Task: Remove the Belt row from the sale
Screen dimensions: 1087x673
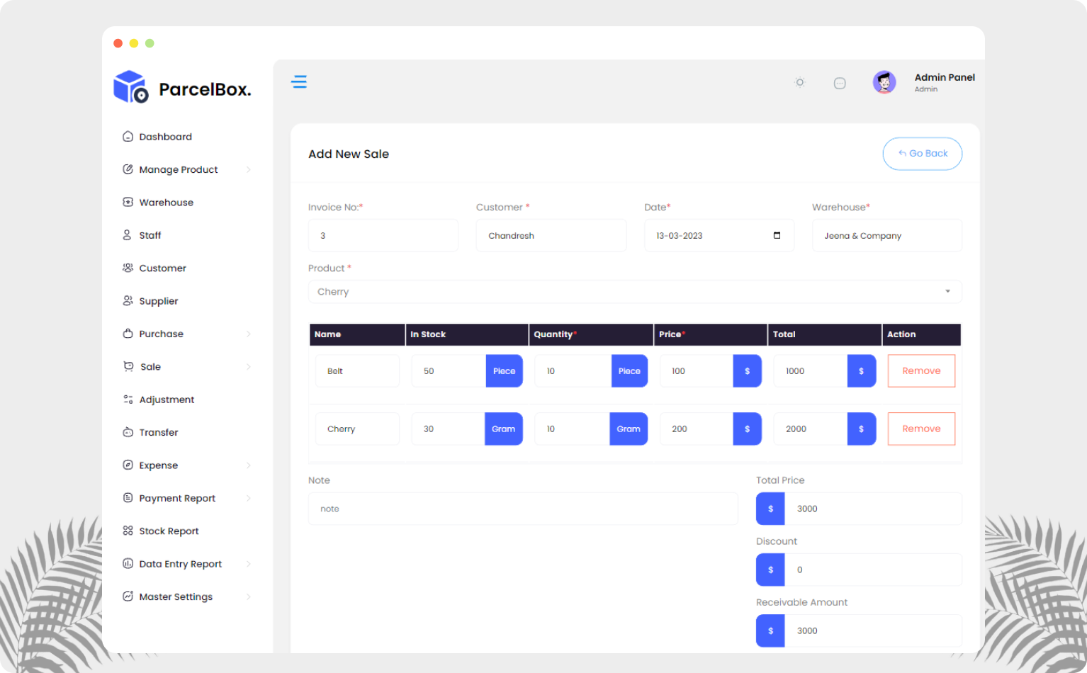Action: pyautogui.click(x=921, y=371)
